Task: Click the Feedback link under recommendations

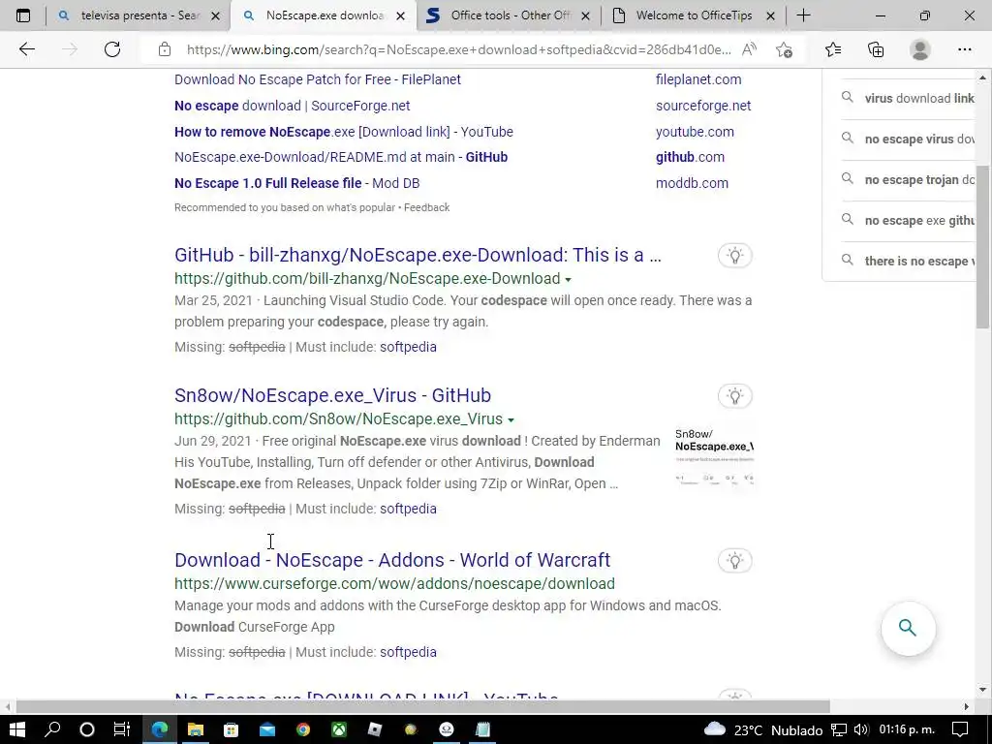Action: [x=427, y=207]
